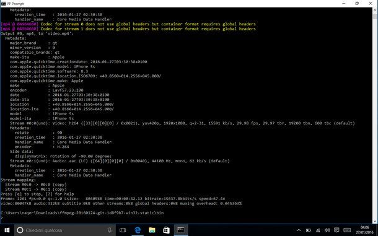
Task: Click the 'date-ita' metadata line
Action: point(59,100)
